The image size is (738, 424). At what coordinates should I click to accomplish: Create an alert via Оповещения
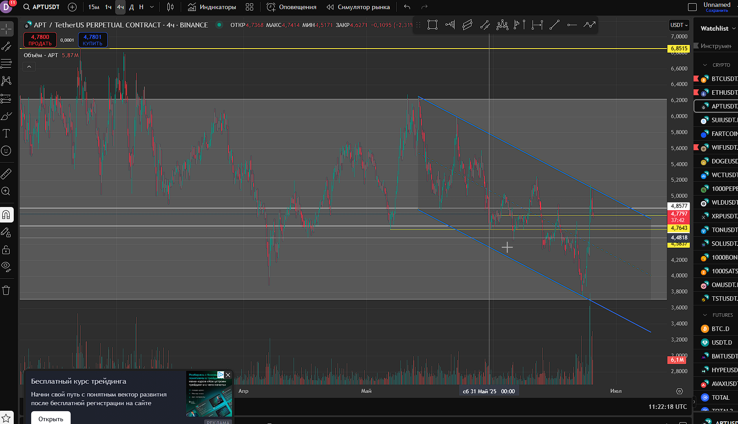coord(292,7)
